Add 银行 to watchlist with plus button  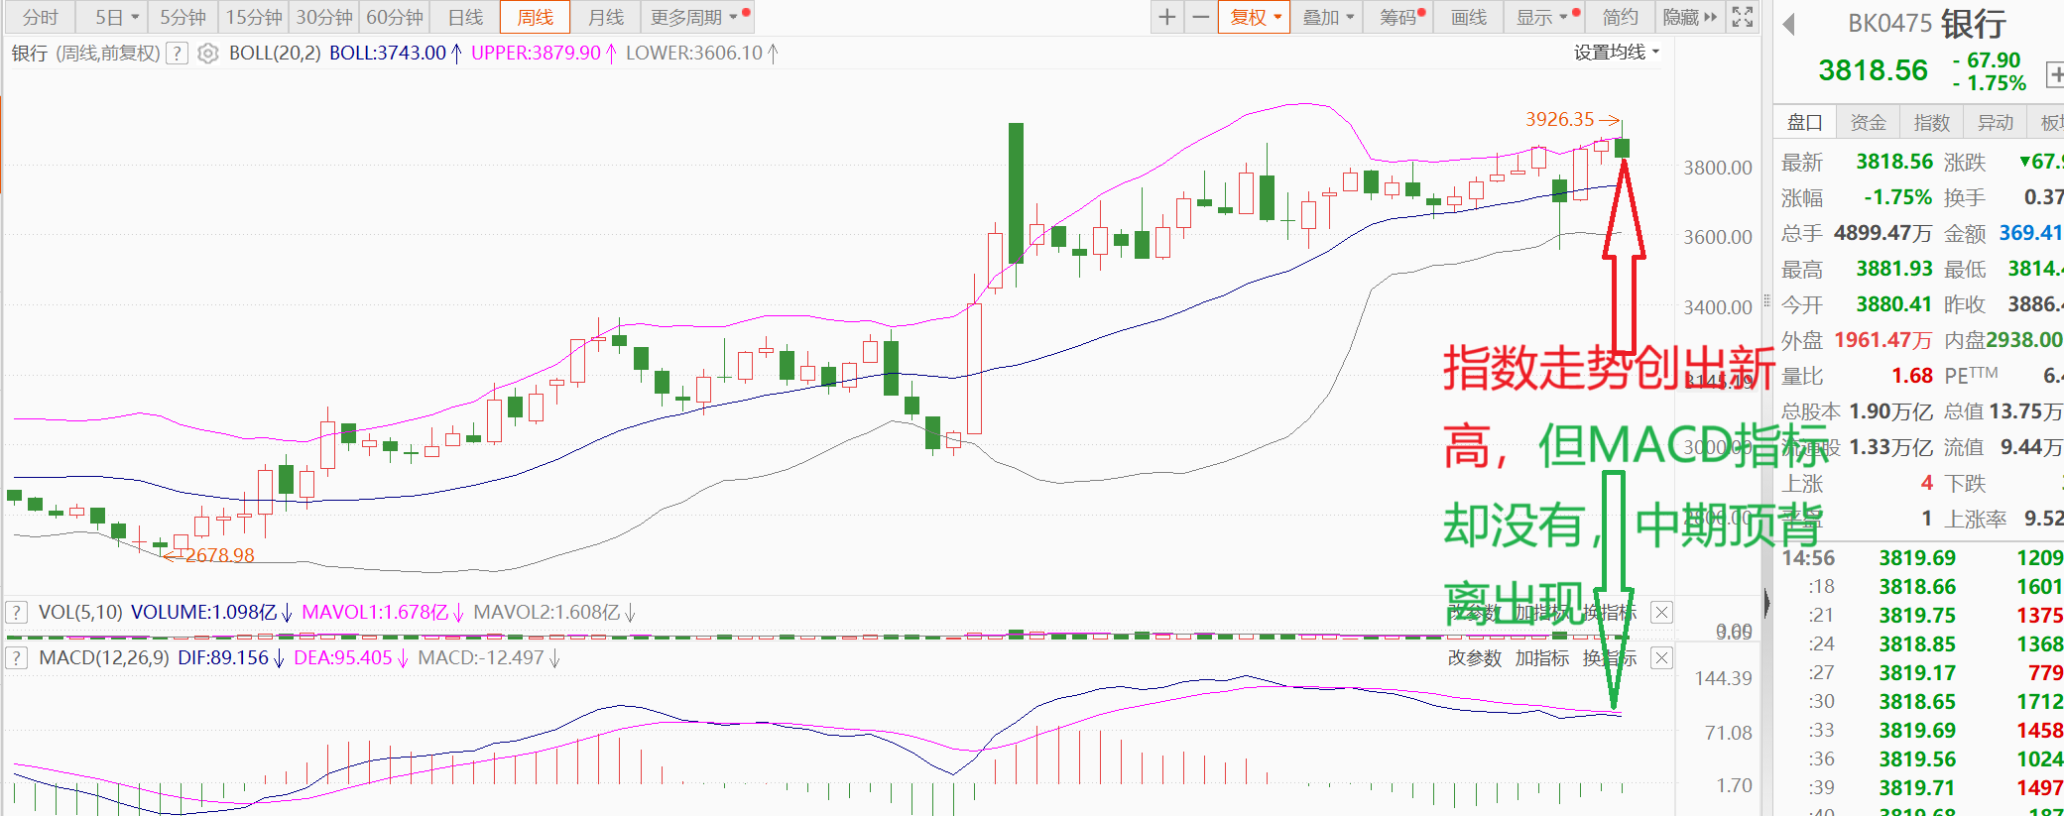(2055, 74)
